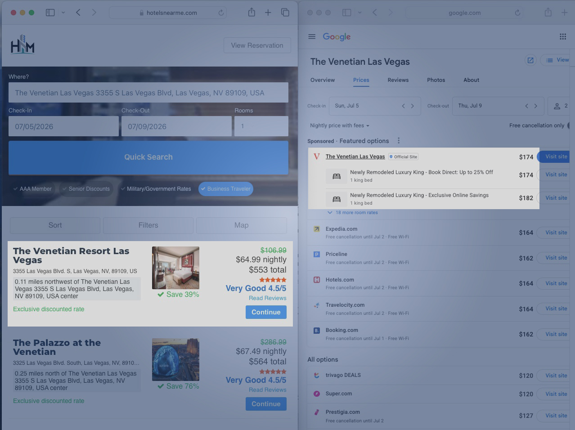Open Palazzo hotel photo thumbnail

[x=175, y=359]
